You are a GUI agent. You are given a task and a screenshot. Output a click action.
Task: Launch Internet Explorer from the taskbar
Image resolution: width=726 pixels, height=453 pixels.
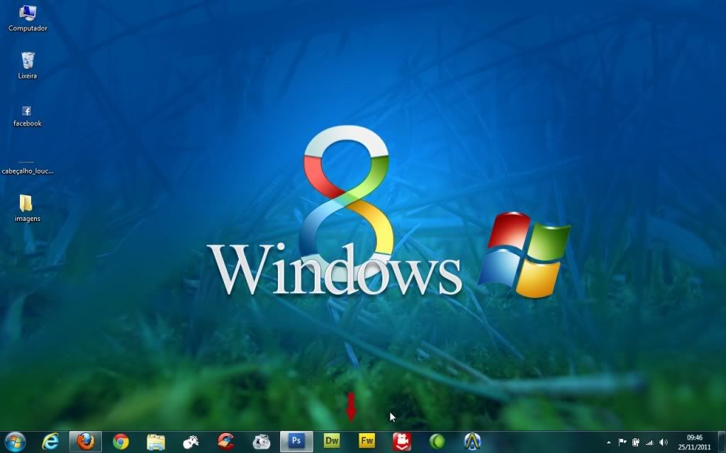50,442
